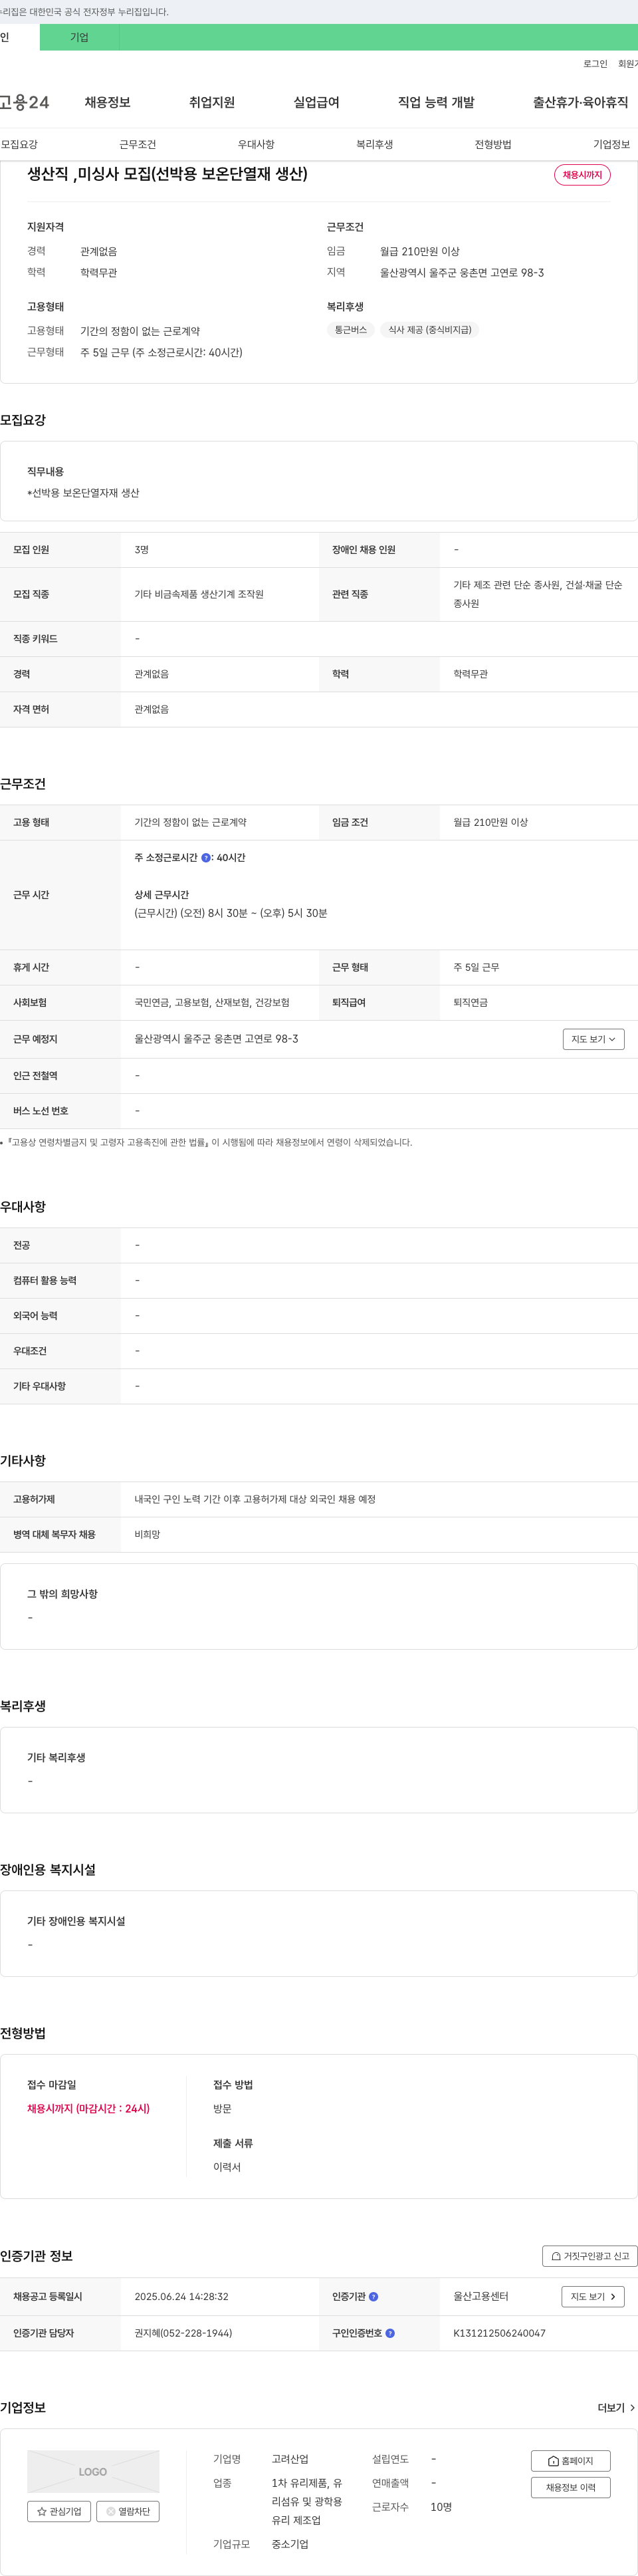638x2576 pixels.
Task: Click the 구인인증번호 value K131212506240047
Action: tap(499, 2333)
